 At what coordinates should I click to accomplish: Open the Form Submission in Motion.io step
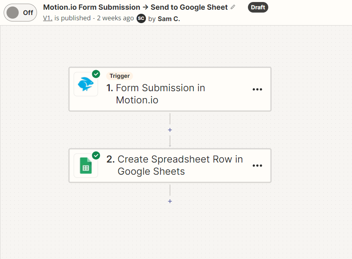tap(170, 89)
